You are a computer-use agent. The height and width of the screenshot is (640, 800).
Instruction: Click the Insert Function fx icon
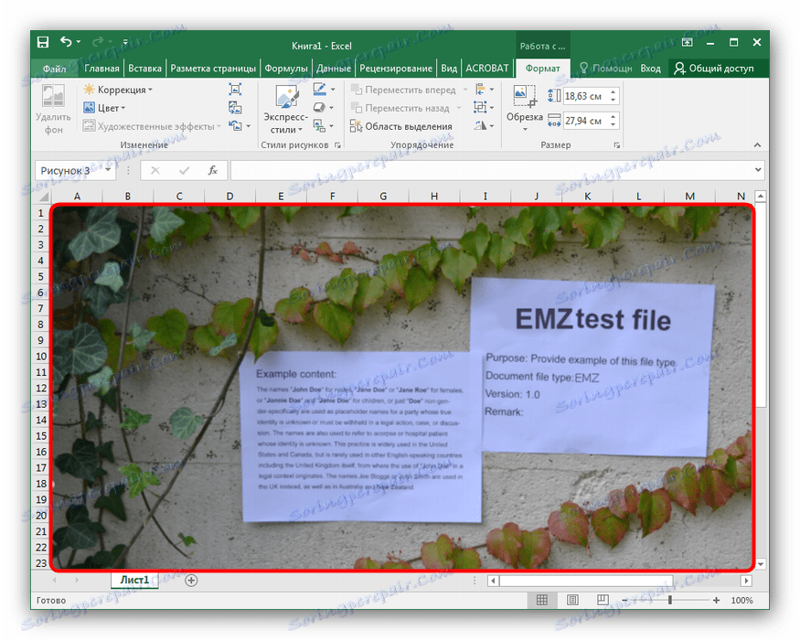click(x=213, y=170)
